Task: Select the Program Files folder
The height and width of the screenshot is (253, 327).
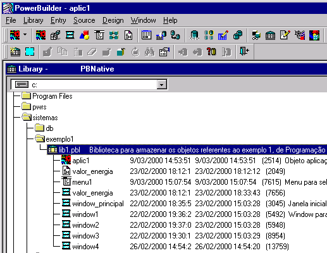Action: [x=52, y=96]
